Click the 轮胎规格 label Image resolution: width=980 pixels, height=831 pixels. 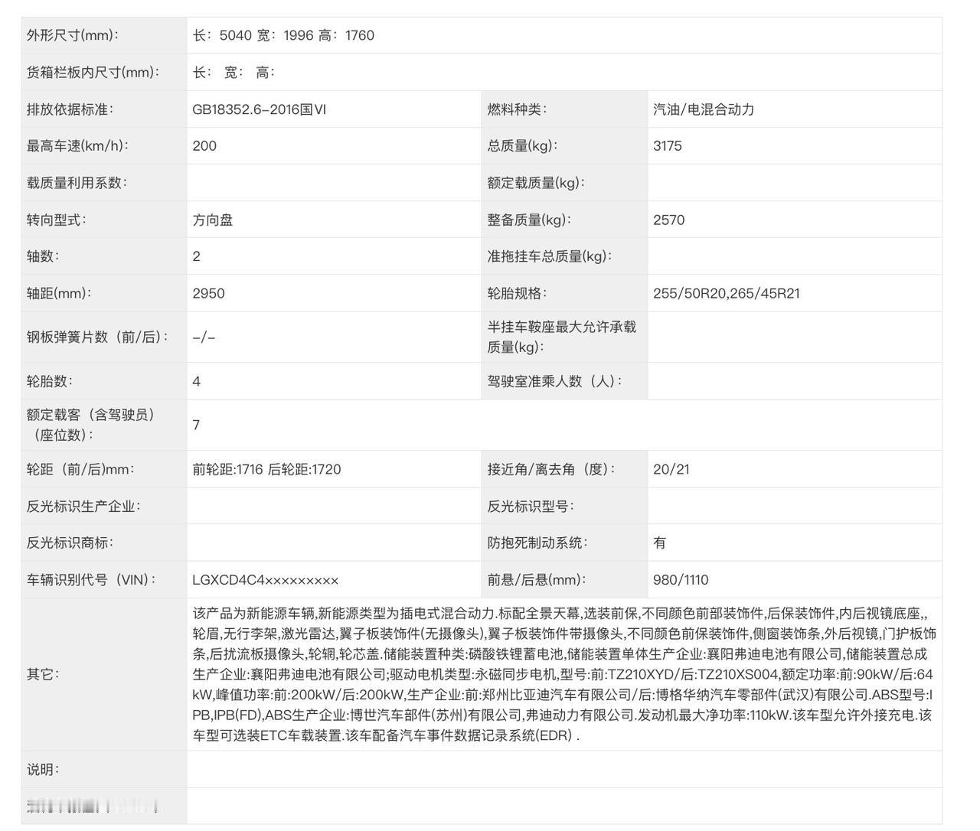tap(517, 293)
